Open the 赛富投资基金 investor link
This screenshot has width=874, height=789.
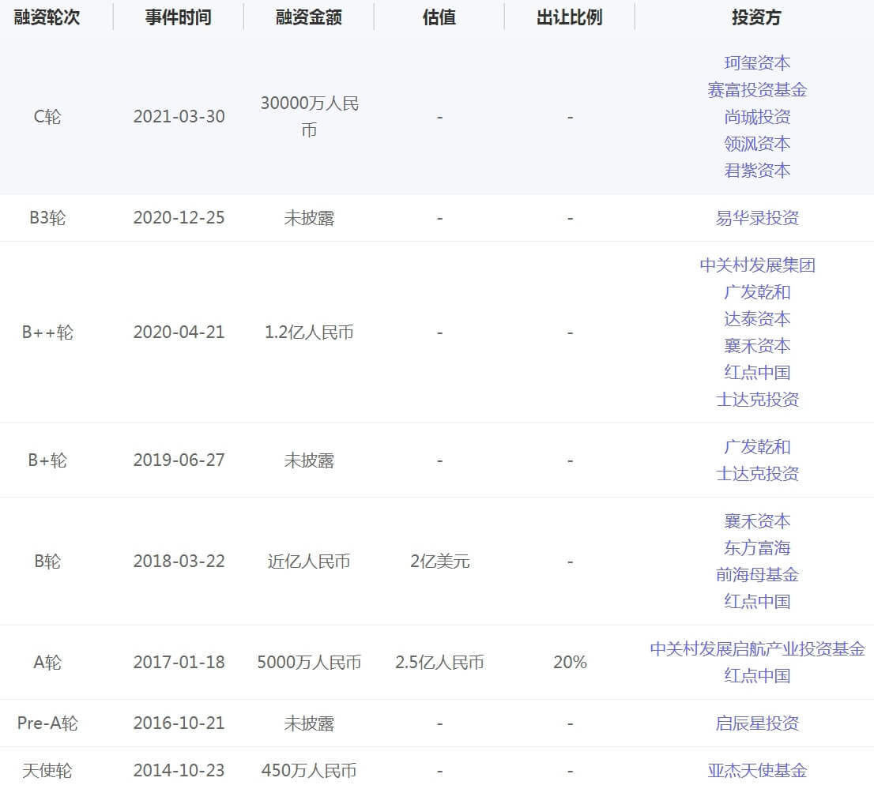tap(757, 90)
